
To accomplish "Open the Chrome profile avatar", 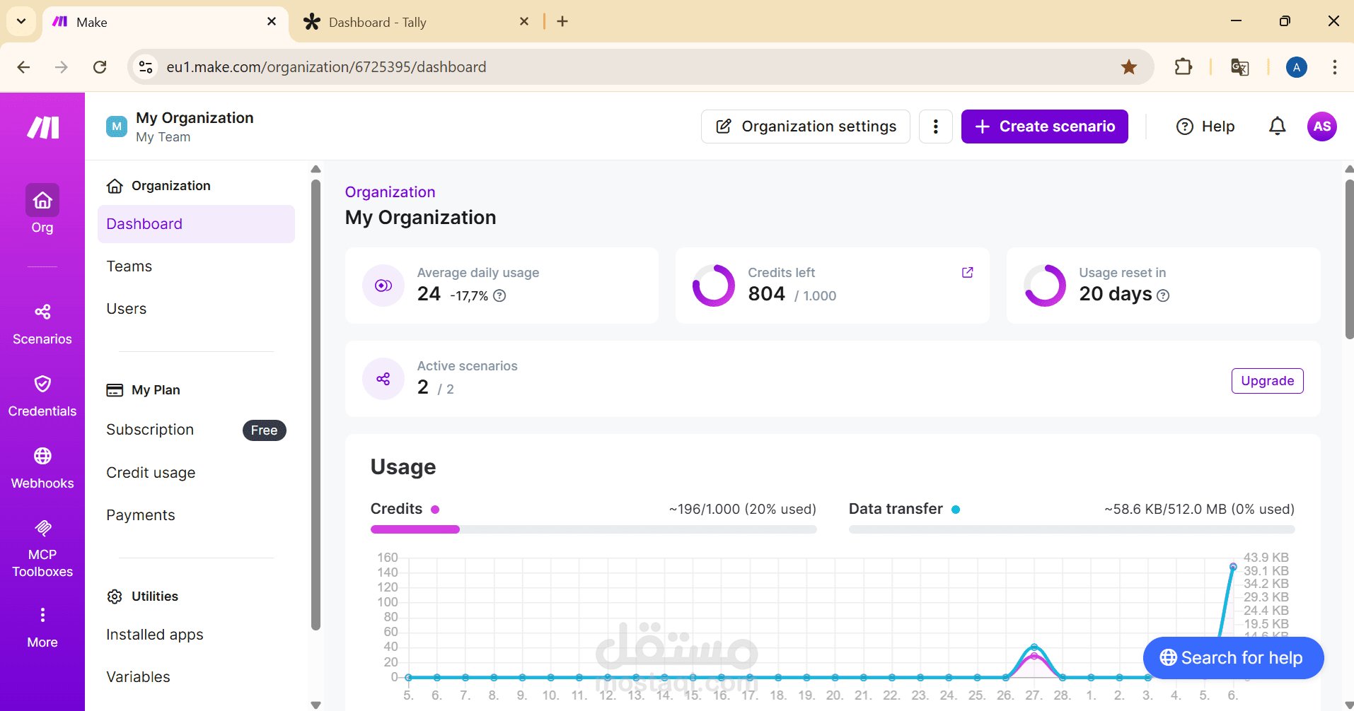I will (x=1296, y=67).
